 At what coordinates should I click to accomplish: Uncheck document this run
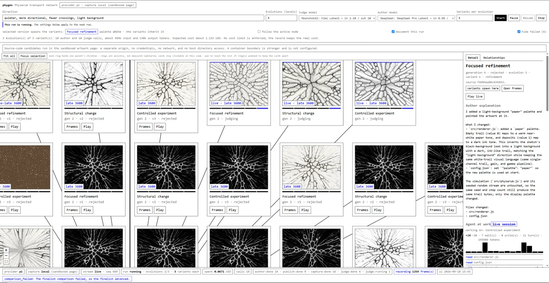pos(393,32)
